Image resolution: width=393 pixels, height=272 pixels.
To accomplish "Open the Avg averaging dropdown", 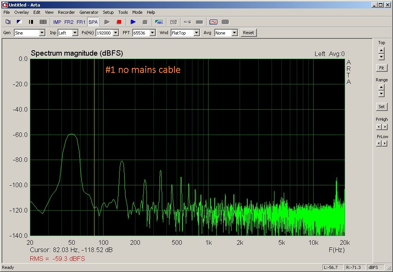I will point(234,33).
